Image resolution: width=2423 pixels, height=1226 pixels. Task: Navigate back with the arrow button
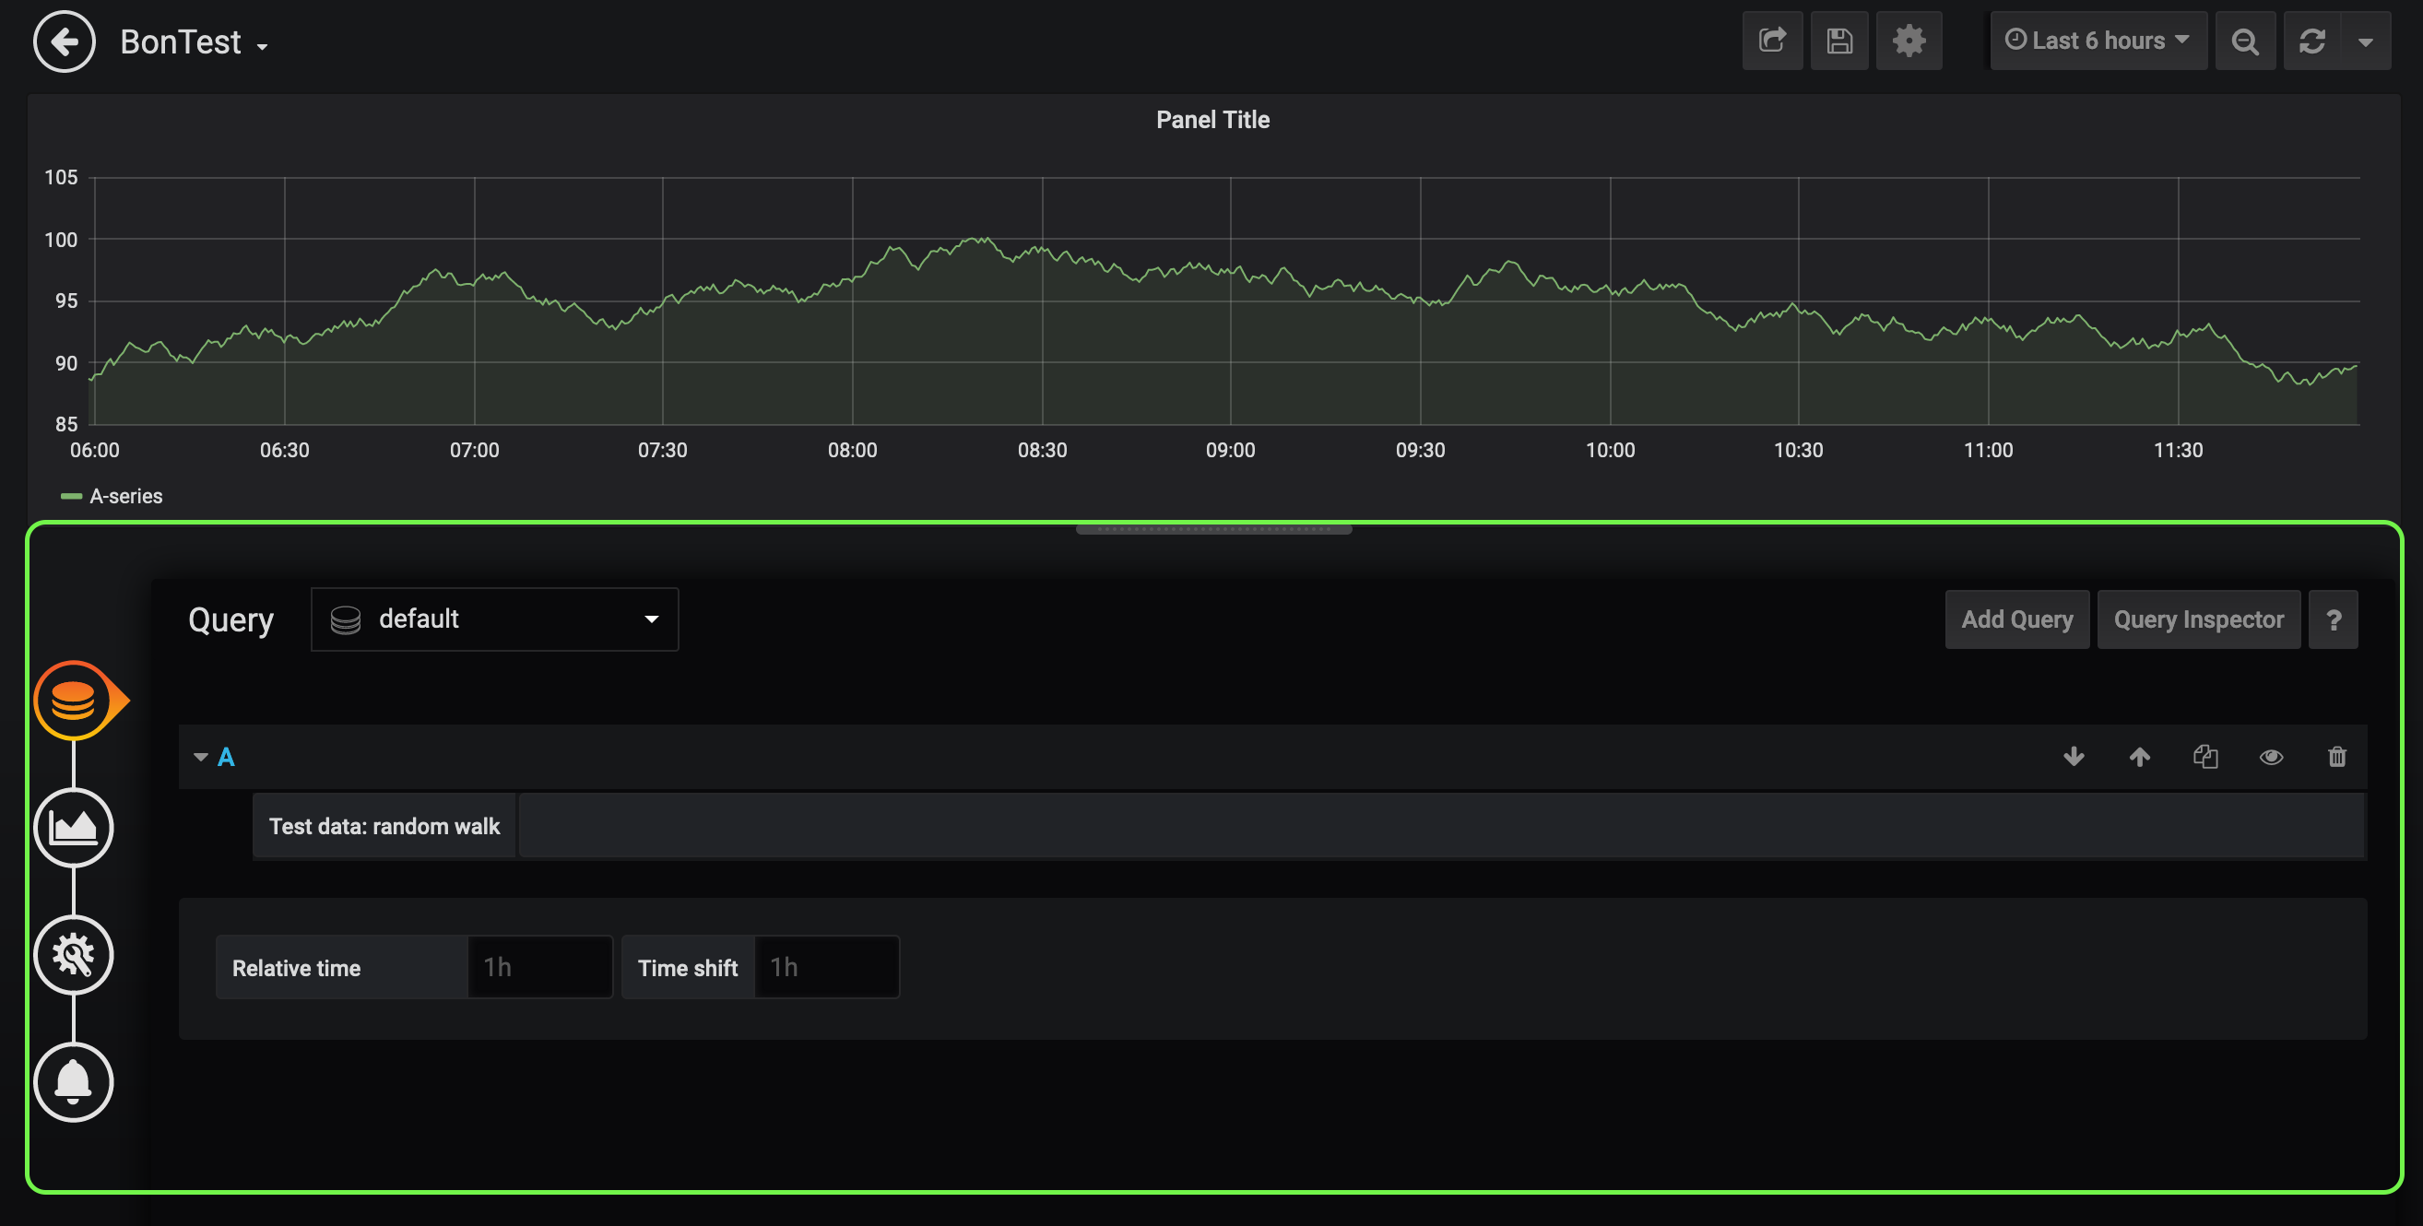(x=64, y=41)
